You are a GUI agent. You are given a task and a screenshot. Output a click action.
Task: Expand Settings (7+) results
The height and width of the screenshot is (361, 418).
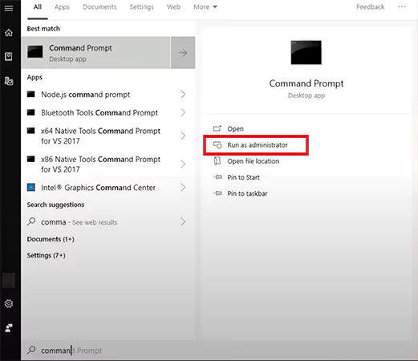[46, 255]
